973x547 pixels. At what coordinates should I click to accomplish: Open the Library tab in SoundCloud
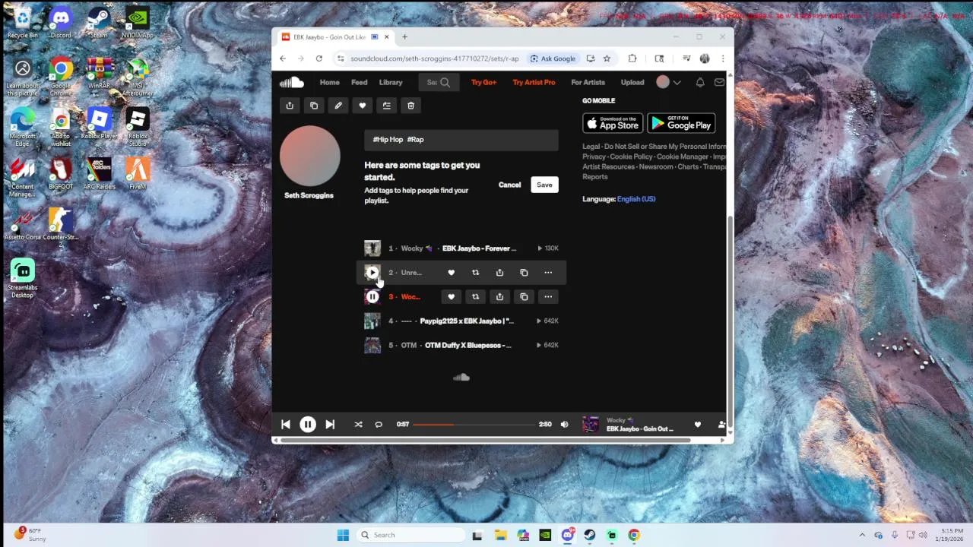[x=391, y=82]
